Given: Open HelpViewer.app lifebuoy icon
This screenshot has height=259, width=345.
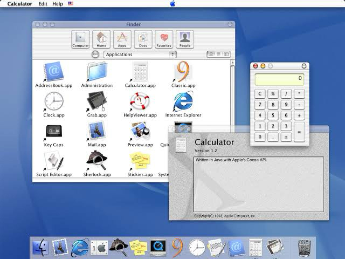Looking at the screenshot, I should [140, 101].
